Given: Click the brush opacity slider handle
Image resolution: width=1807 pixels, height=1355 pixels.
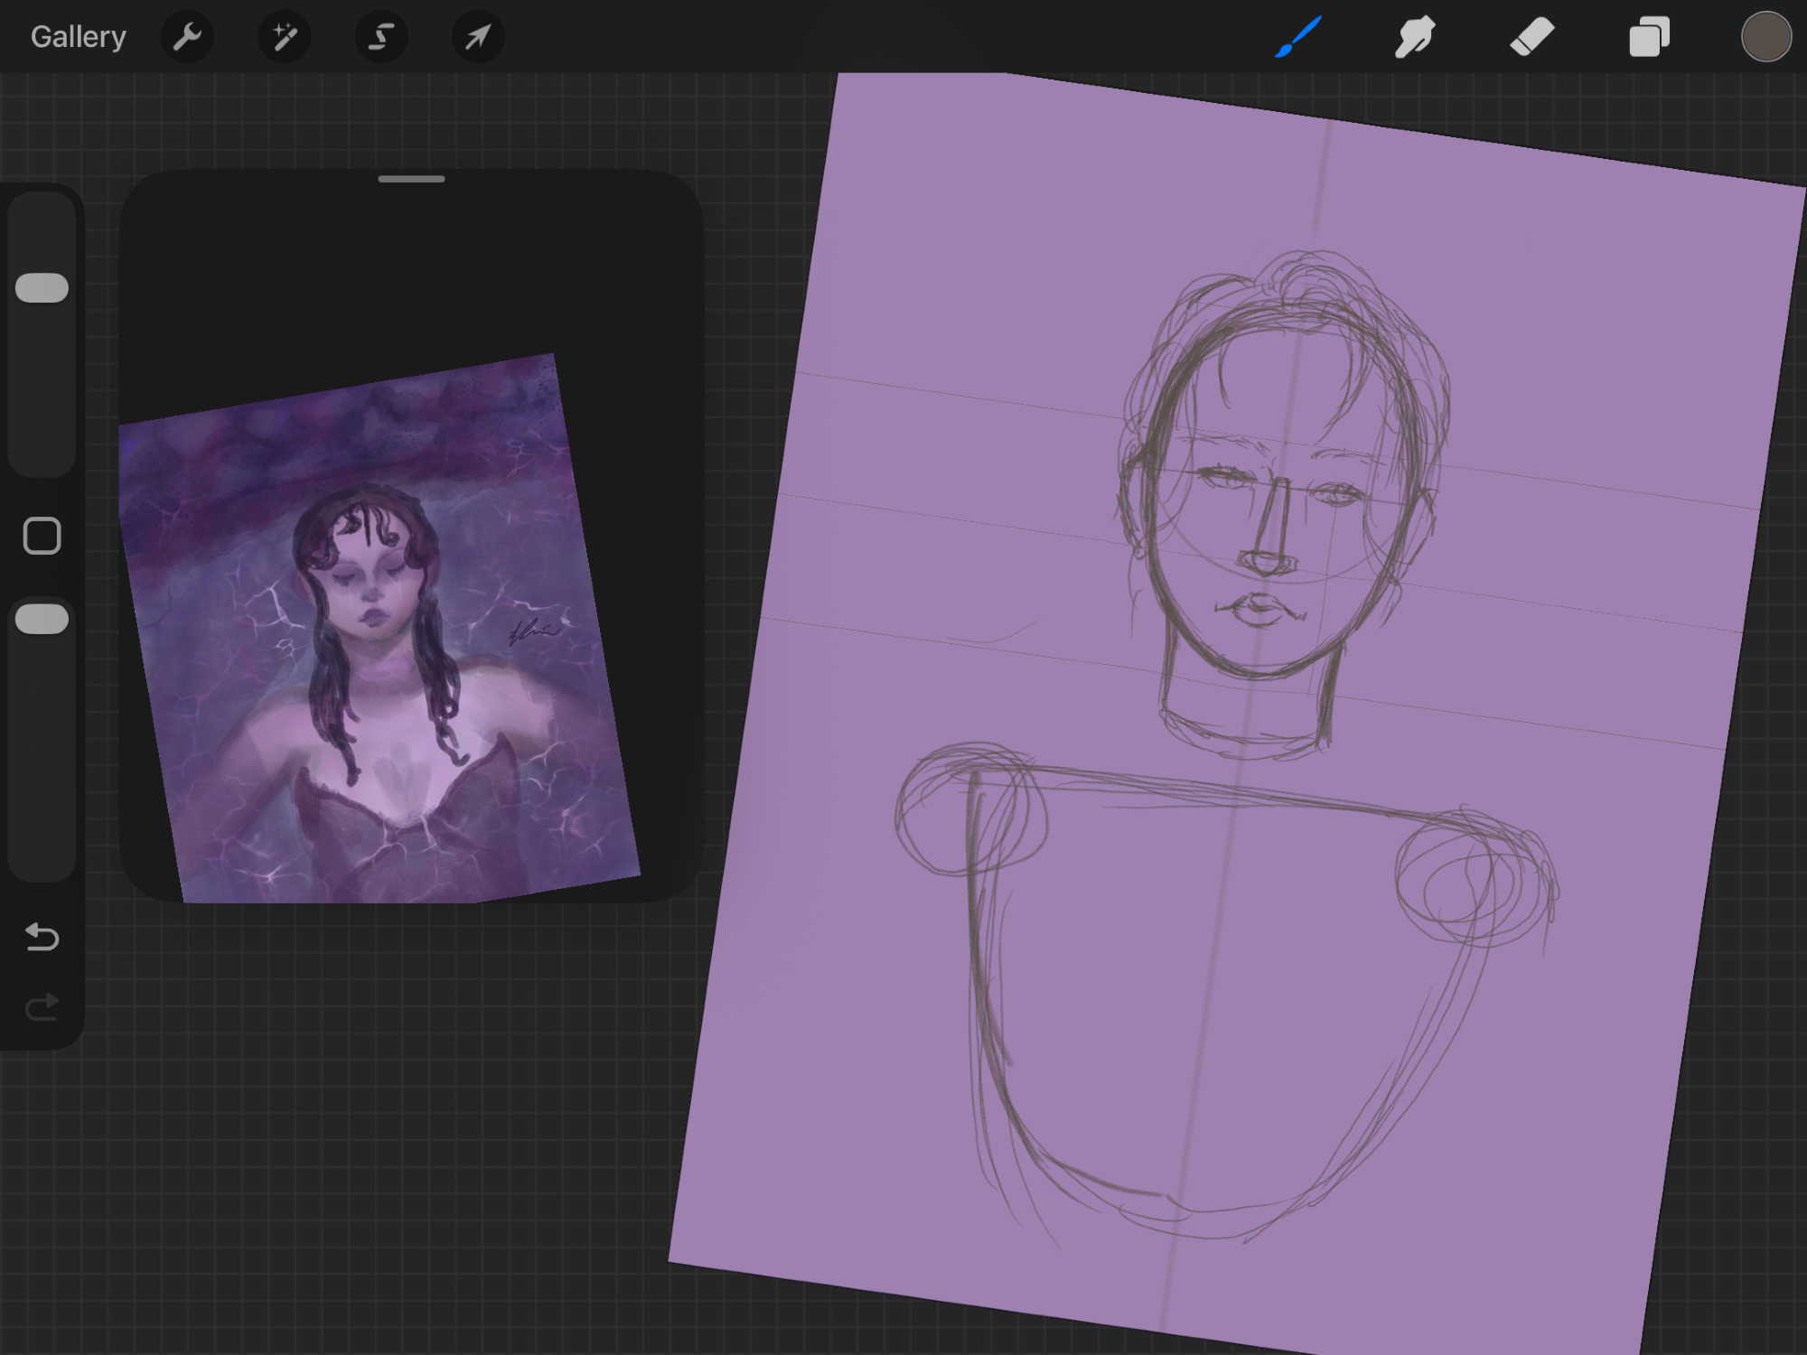Looking at the screenshot, I should click(42, 619).
